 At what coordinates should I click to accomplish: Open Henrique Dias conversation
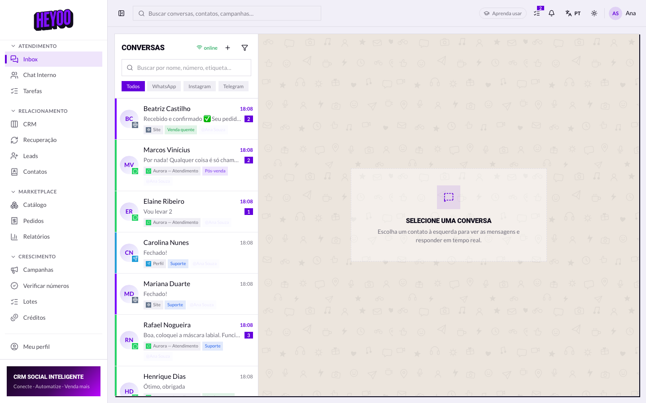tap(187, 381)
